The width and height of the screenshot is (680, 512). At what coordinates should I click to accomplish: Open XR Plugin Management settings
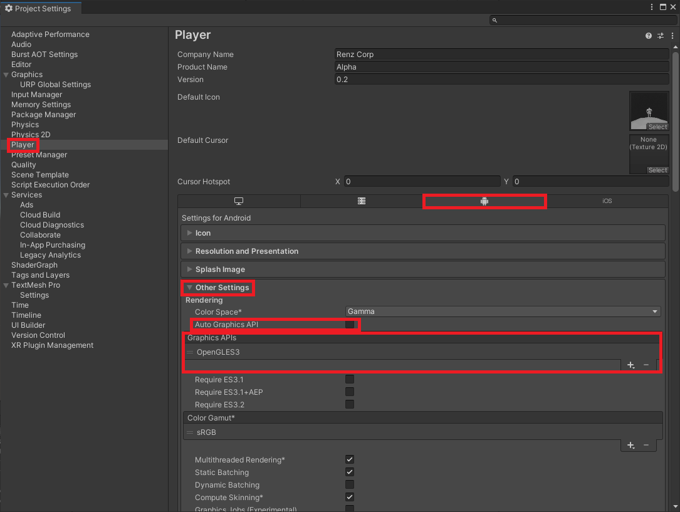53,345
